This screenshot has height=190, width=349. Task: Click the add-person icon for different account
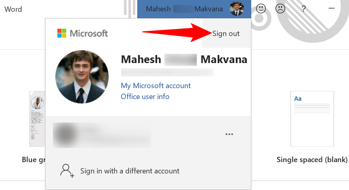[67, 171]
